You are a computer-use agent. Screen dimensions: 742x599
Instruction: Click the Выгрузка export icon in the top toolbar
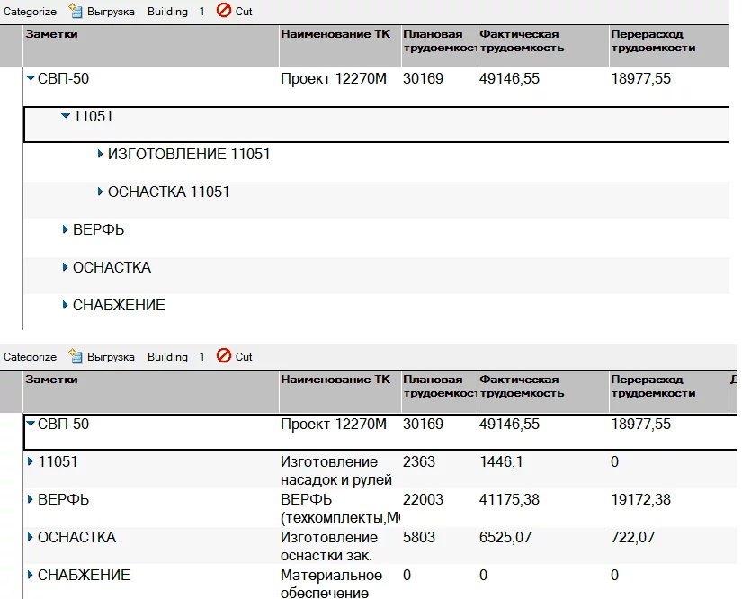click(76, 12)
